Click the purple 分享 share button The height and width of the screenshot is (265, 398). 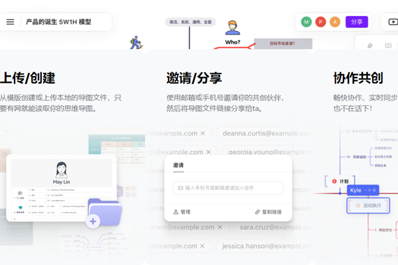357,22
